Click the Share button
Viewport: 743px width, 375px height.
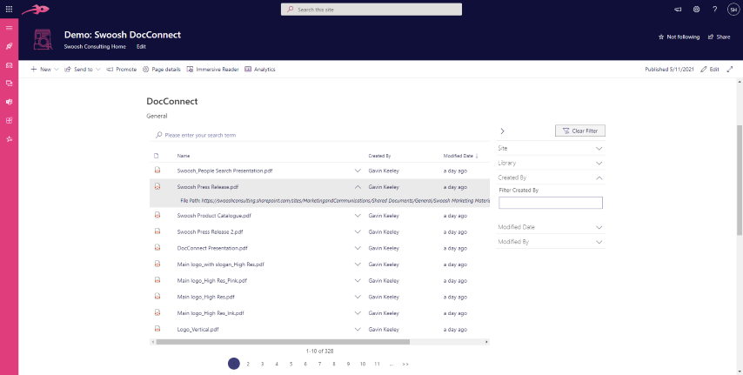click(x=719, y=37)
